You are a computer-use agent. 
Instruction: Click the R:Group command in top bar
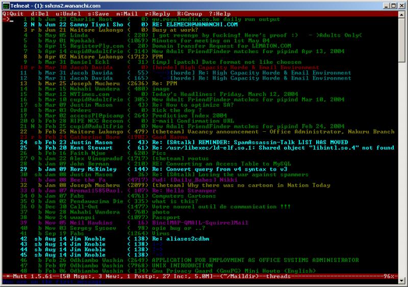(x=189, y=14)
